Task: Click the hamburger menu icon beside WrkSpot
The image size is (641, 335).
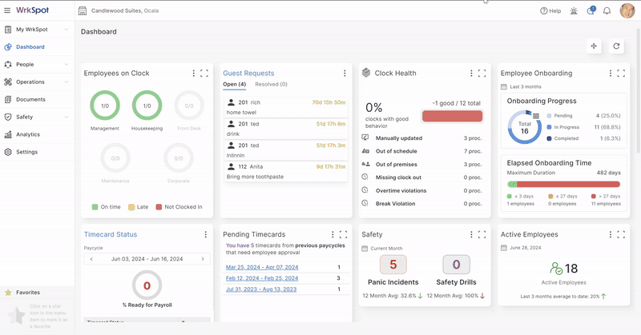Action: (x=7, y=11)
